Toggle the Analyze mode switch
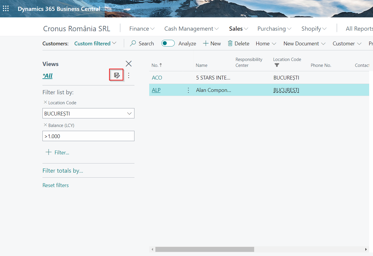The width and height of the screenshot is (373, 256). [168, 43]
